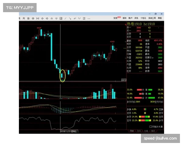Enable the 只统计大单 checkbox
Image resolution: width=183 pixels, height=146 pixels.
click(150, 127)
